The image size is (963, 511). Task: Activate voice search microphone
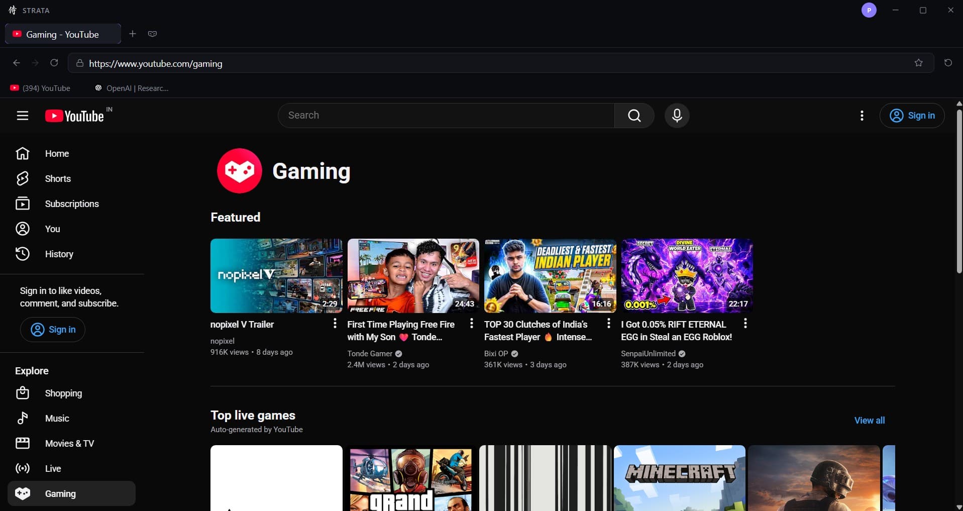click(677, 116)
